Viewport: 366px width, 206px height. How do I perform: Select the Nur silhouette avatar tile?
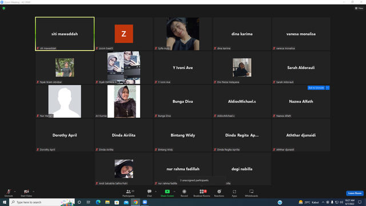tap(65, 101)
